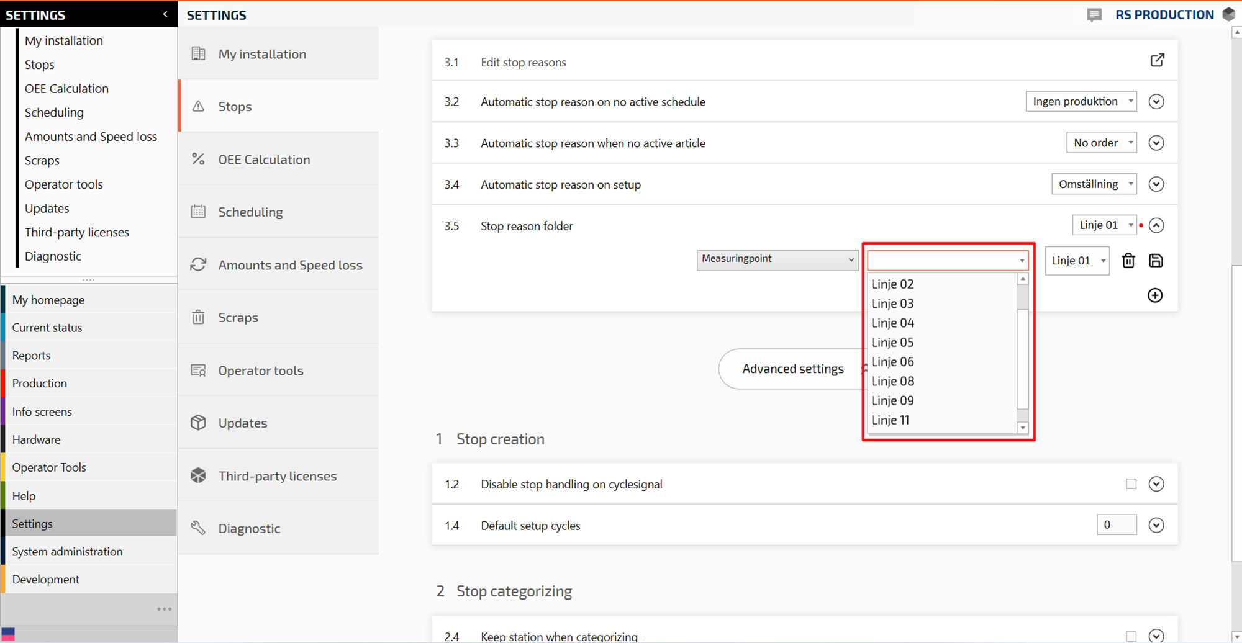Viewport: 1242px width, 643px height.
Task: Open Reports in the left navigation
Action: [x=31, y=356]
